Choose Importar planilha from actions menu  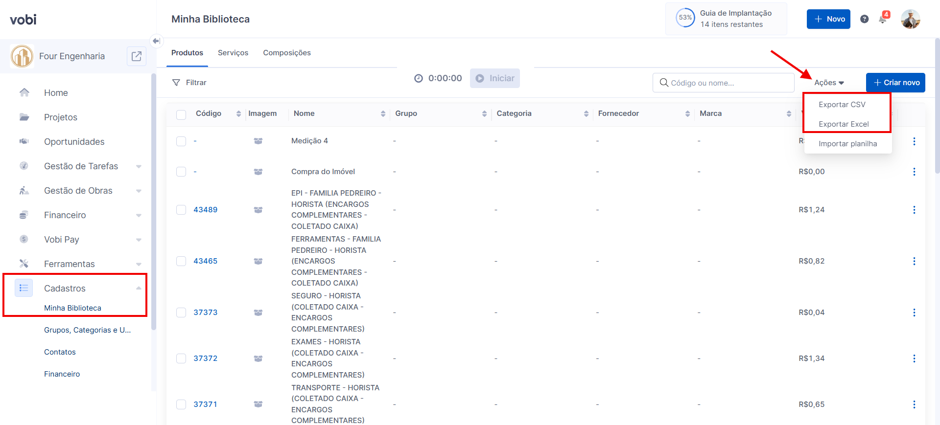(847, 144)
